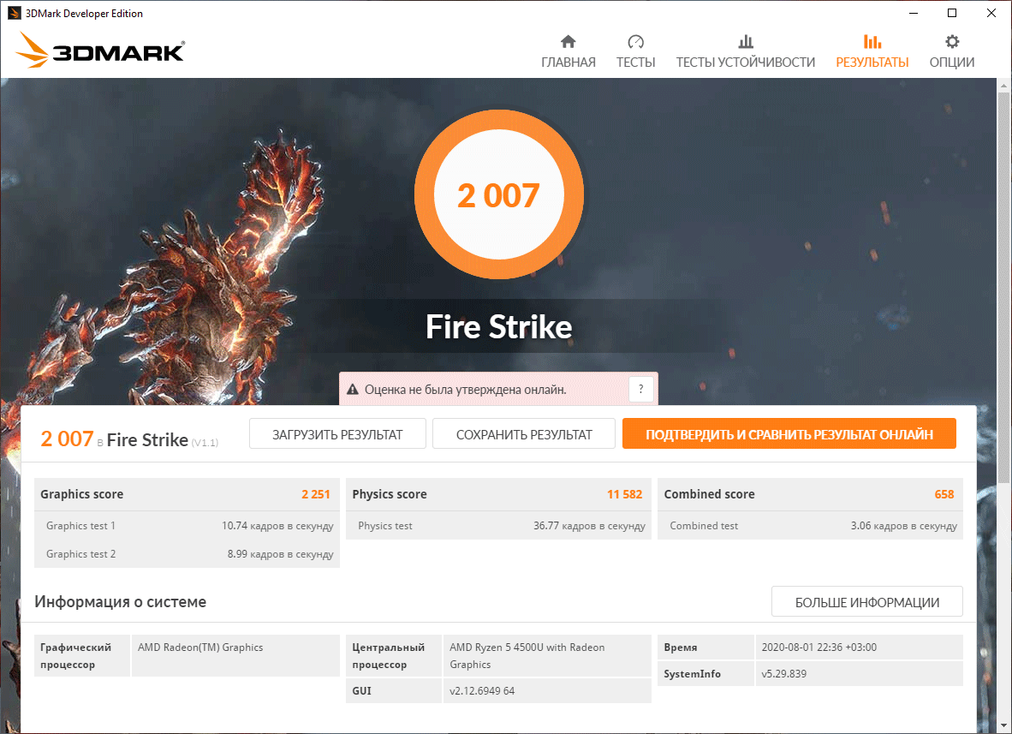Click ЗАГРУЗИТЬ РЕЗУЛЬТАТ button

[x=337, y=434]
